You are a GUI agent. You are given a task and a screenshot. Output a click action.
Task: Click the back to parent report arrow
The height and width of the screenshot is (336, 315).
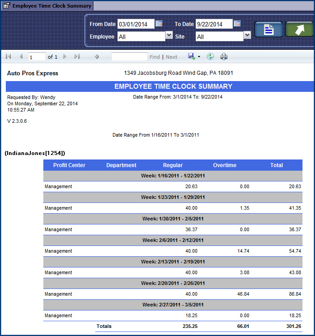click(97, 57)
